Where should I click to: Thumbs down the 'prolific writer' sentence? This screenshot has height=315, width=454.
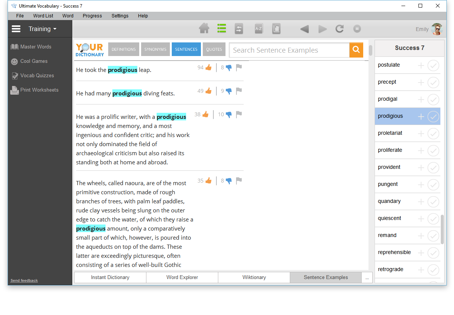point(229,115)
